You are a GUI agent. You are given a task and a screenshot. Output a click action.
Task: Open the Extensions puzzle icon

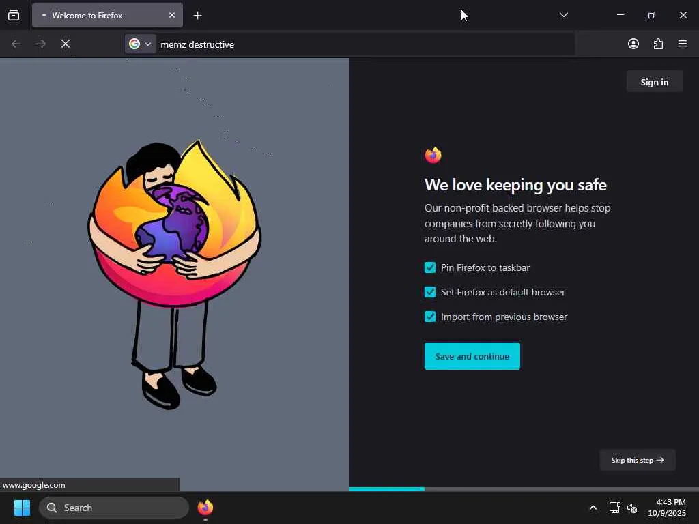click(658, 44)
